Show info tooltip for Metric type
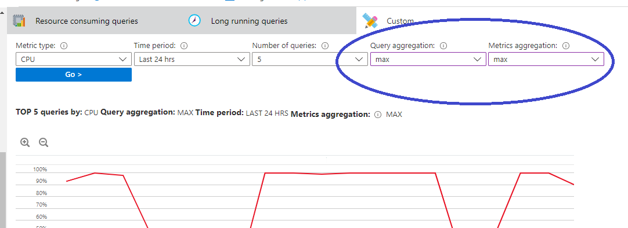Image resolution: width=628 pixels, height=228 pixels. [64, 46]
